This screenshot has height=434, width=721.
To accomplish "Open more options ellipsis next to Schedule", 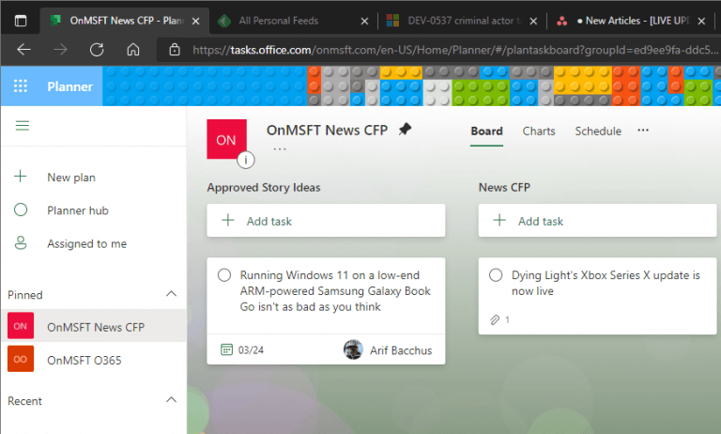I will pos(643,131).
